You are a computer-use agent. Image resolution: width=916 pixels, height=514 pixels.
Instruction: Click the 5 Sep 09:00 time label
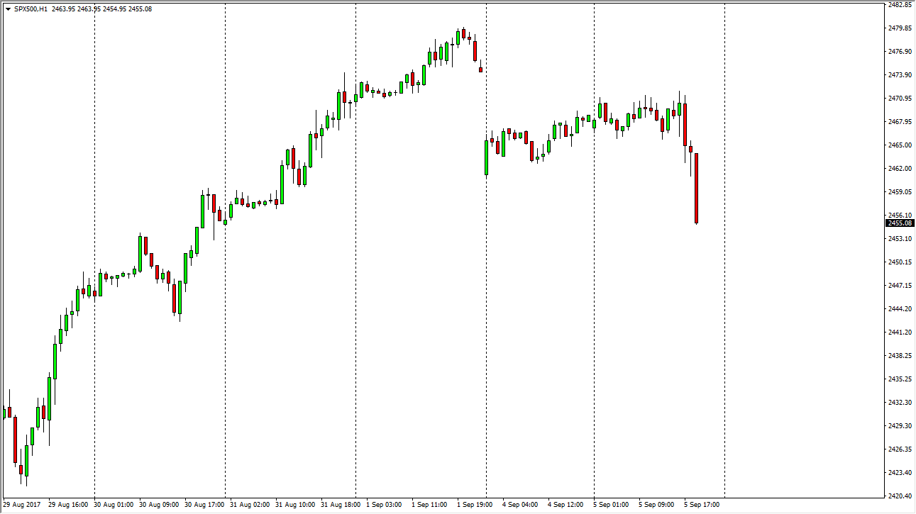tap(656, 505)
